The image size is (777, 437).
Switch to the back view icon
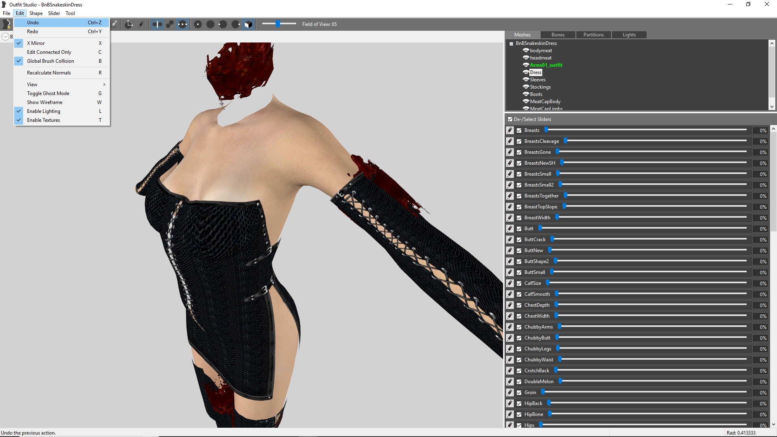tap(210, 24)
